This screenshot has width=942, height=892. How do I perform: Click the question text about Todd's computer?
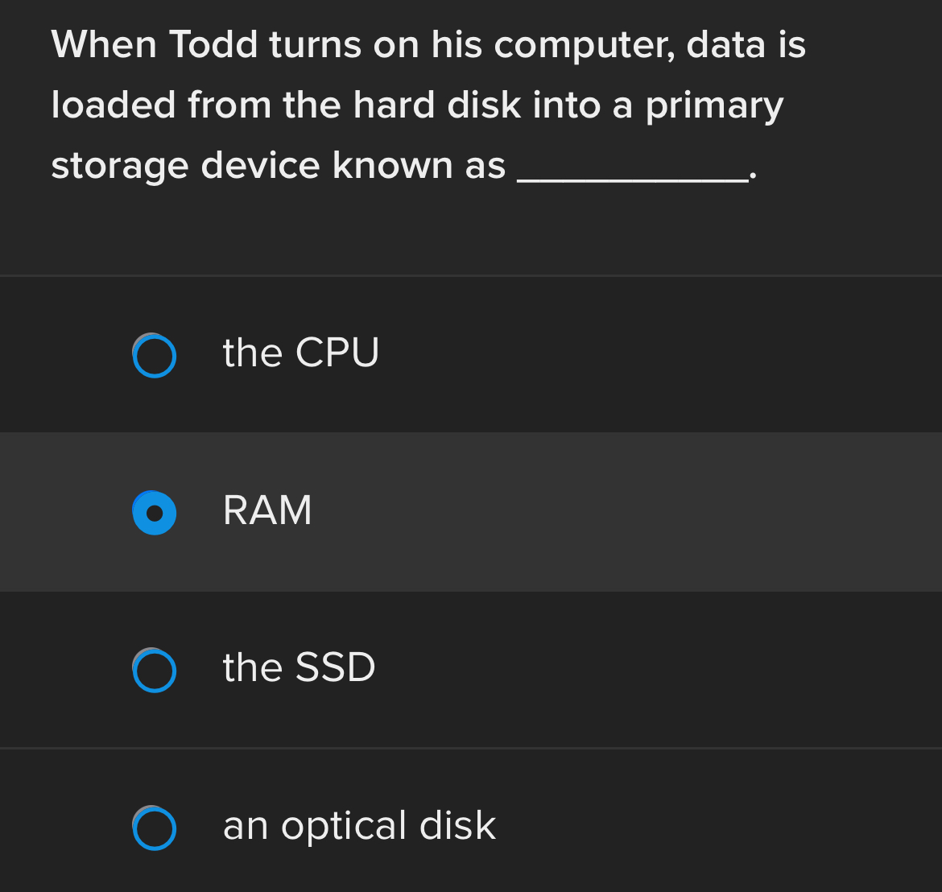(x=417, y=105)
